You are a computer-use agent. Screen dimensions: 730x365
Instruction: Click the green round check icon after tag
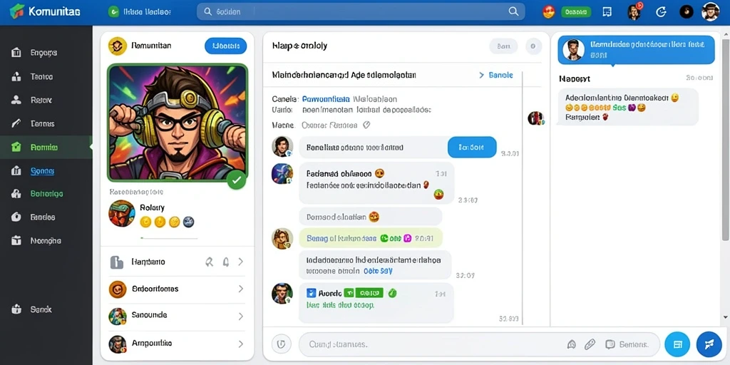pos(393,293)
